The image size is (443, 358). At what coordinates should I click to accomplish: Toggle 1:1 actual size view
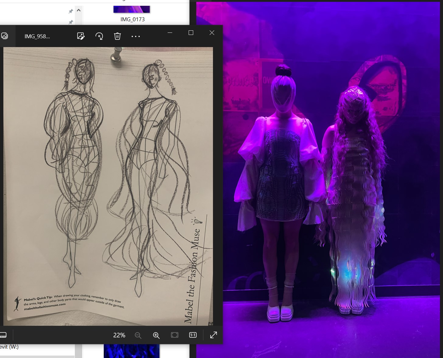193,335
